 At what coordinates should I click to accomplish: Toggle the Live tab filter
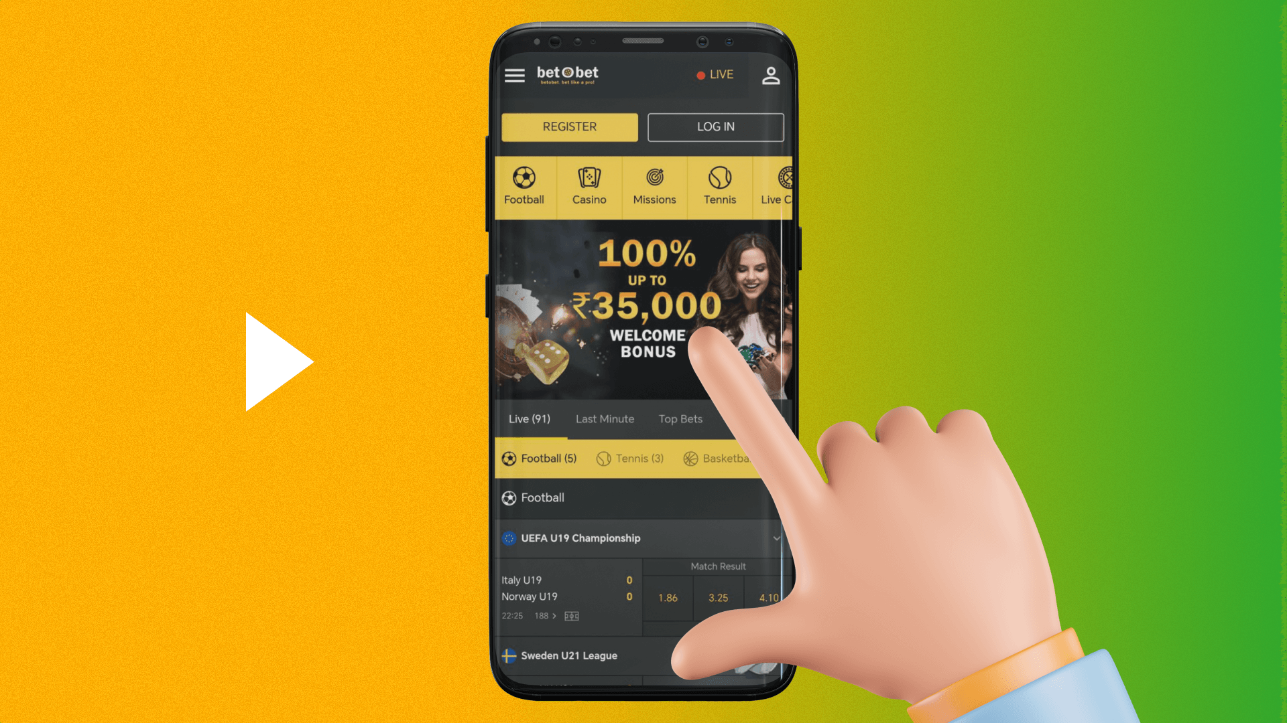tap(529, 418)
